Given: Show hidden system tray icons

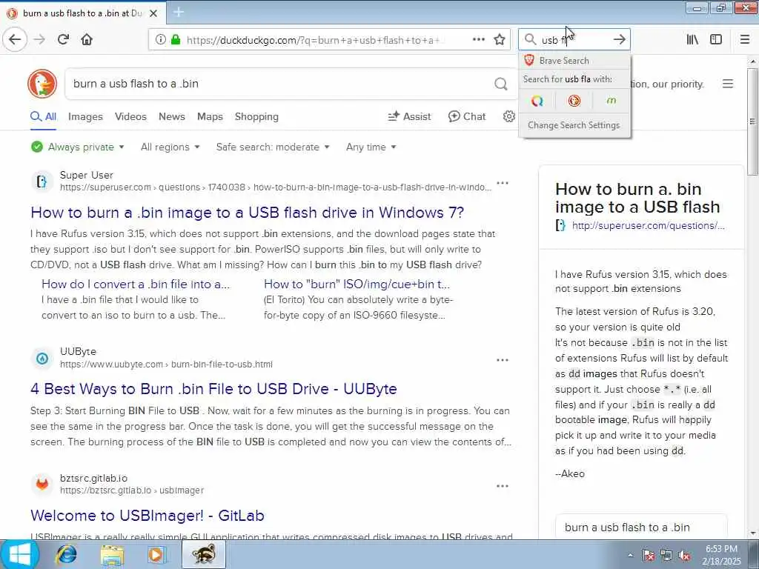Looking at the screenshot, I should coord(630,556).
